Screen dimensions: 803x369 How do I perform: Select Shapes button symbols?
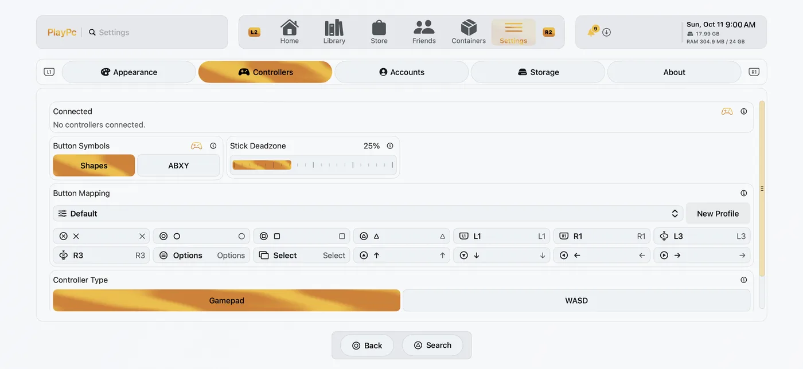click(x=94, y=166)
